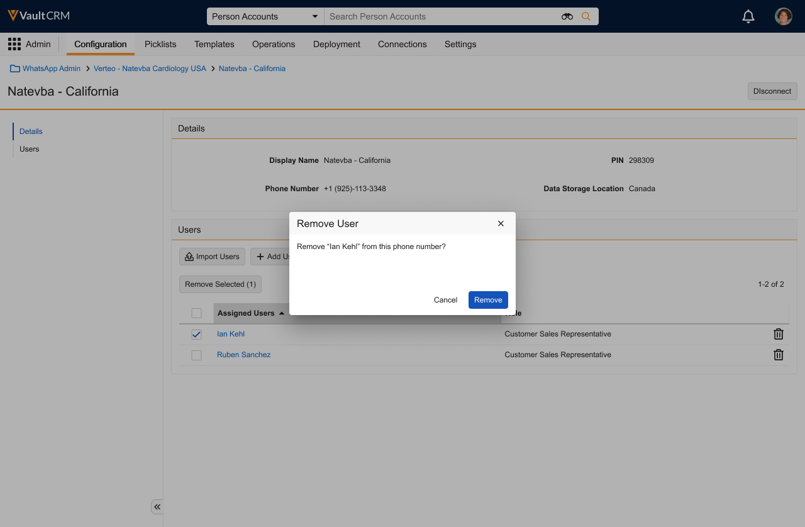Open the app launcher grid icon
The height and width of the screenshot is (527, 805).
point(14,44)
